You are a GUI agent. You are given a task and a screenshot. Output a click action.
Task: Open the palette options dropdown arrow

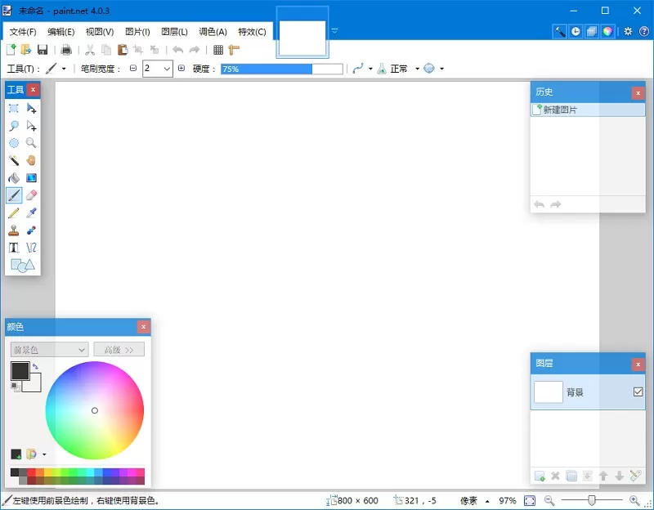point(44,454)
